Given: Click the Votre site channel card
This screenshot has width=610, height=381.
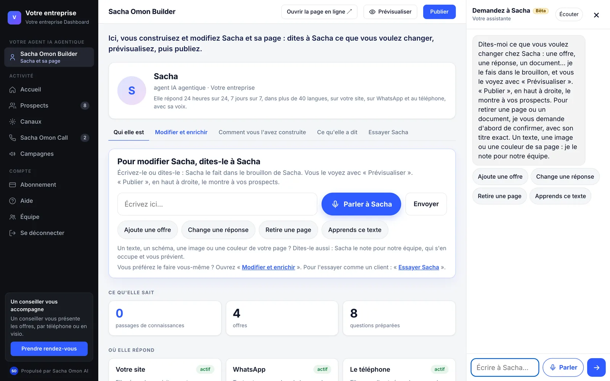Looking at the screenshot, I should coord(165,370).
